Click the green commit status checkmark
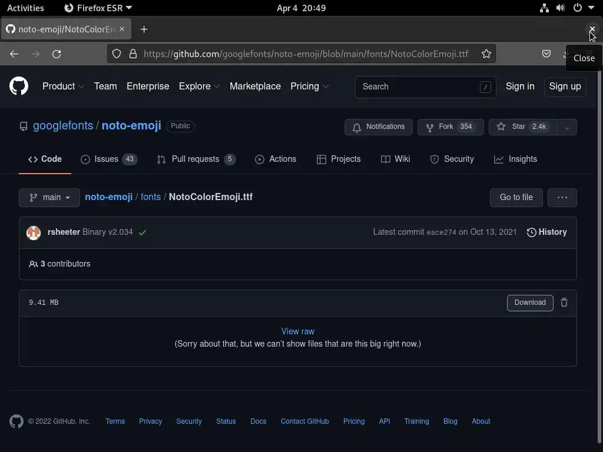The width and height of the screenshot is (603, 452). pyautogui.click(x=143, y=232)
